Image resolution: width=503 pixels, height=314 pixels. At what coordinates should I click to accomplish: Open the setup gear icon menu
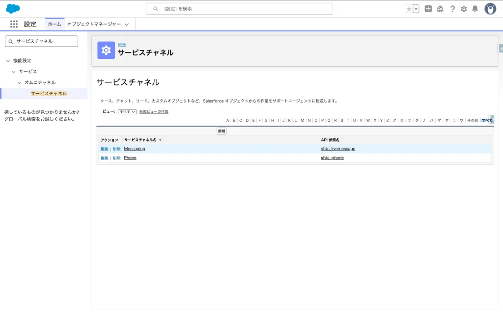tap(464, 9)
